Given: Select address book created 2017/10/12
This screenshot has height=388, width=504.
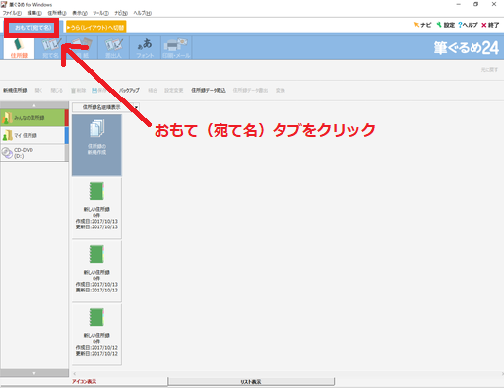Looking at the screenshot, I should coord(96,335).
